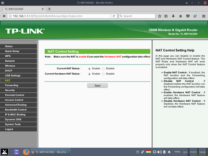This screenshot has height=156, width=208.
Task: Adjust volume via speaker tray icon
Action: click(159, 152)
